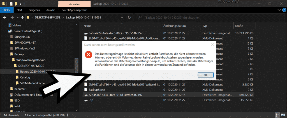Go up one folder level
Screen dimensions: 287x118
click(22, 18)
